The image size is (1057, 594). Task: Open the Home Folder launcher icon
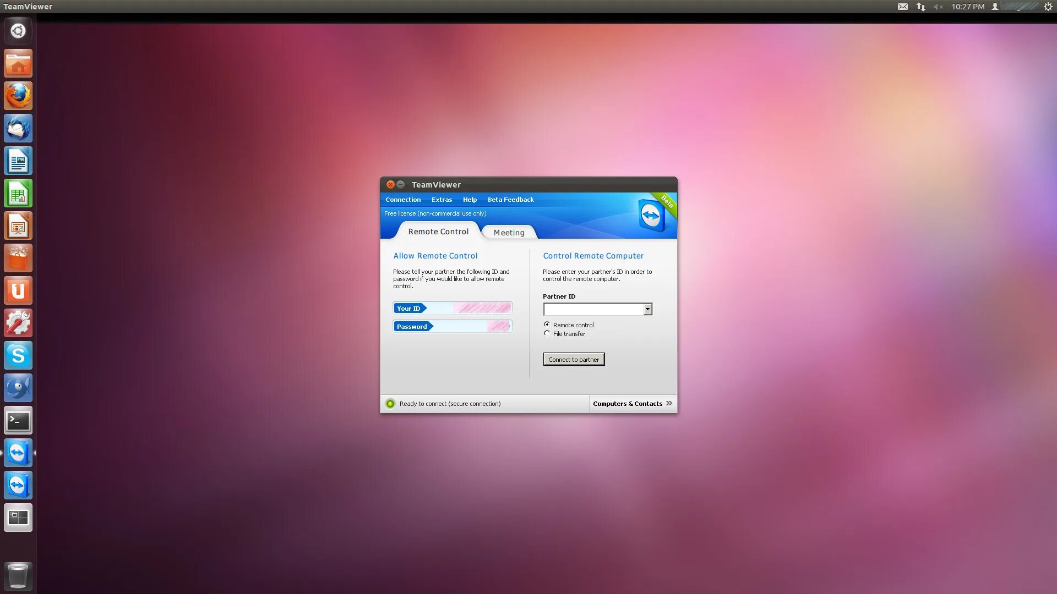tap(18, 63)
